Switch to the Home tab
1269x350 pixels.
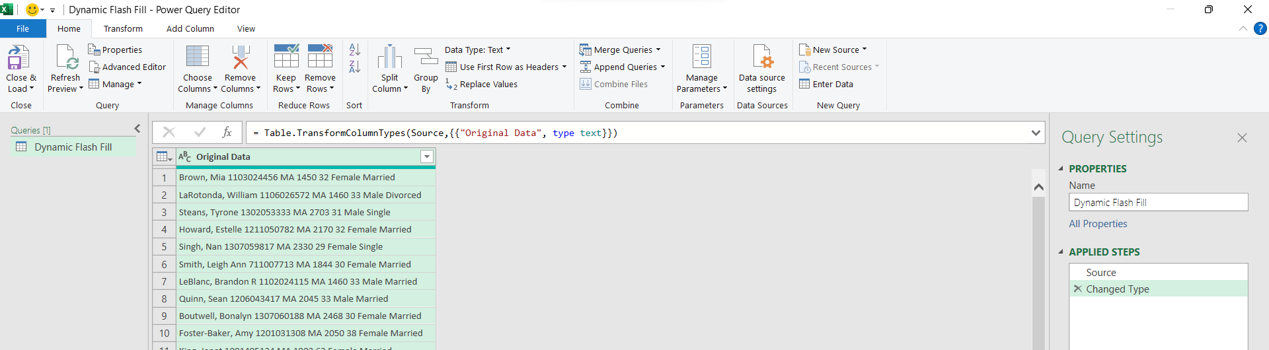(x=69, y=28)
